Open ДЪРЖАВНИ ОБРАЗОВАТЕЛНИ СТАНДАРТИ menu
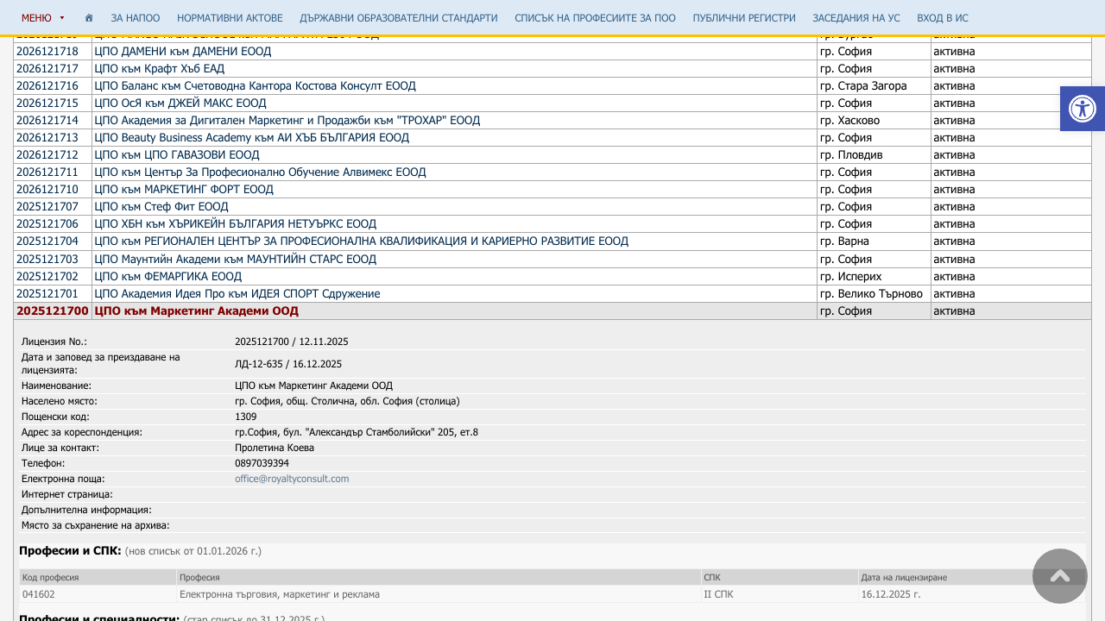Image resolution: width=1105 pixels, height=621 pixels. 399,18
